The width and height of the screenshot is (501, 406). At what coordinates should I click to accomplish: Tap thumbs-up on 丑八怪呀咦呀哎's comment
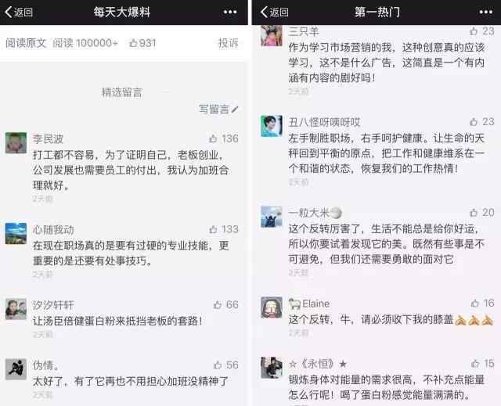(474, 121)
